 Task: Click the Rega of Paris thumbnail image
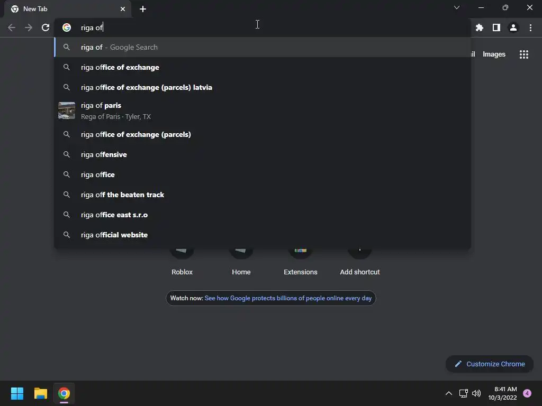pos(67,110)
